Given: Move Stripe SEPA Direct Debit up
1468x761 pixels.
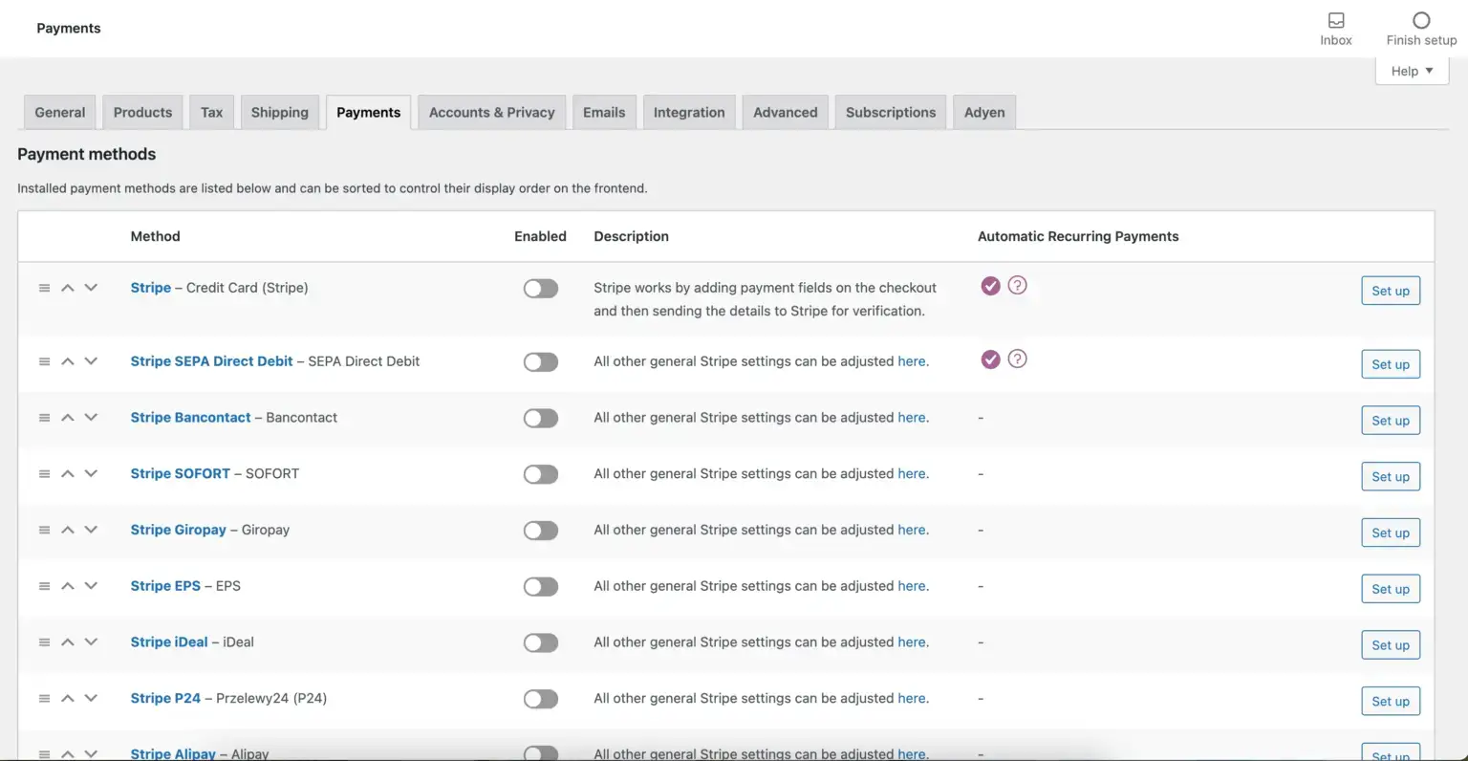Looking at the screenshot, I should point(68,361).
